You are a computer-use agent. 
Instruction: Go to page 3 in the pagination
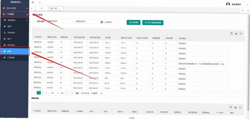[x=46, y=93]
